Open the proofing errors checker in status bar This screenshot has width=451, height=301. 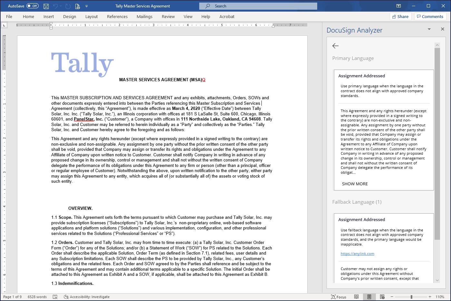click(x=55, y=296)
